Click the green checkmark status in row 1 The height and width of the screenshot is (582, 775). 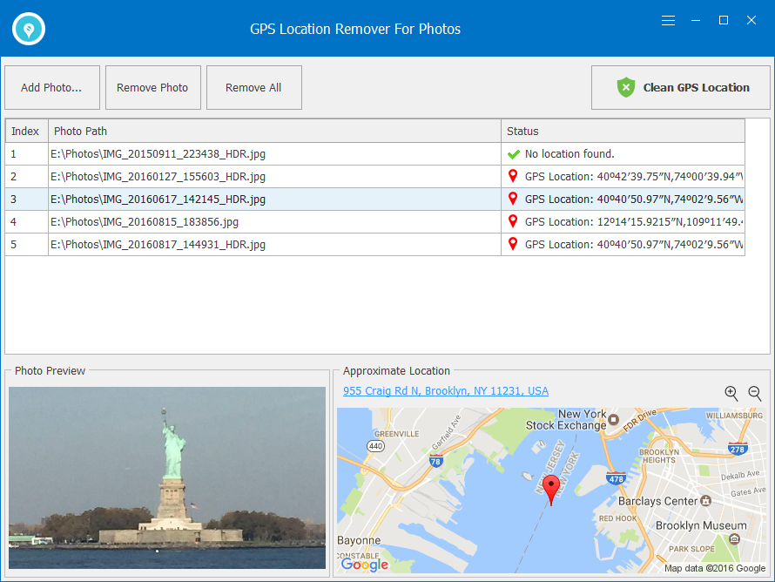(x=514, y=154)
